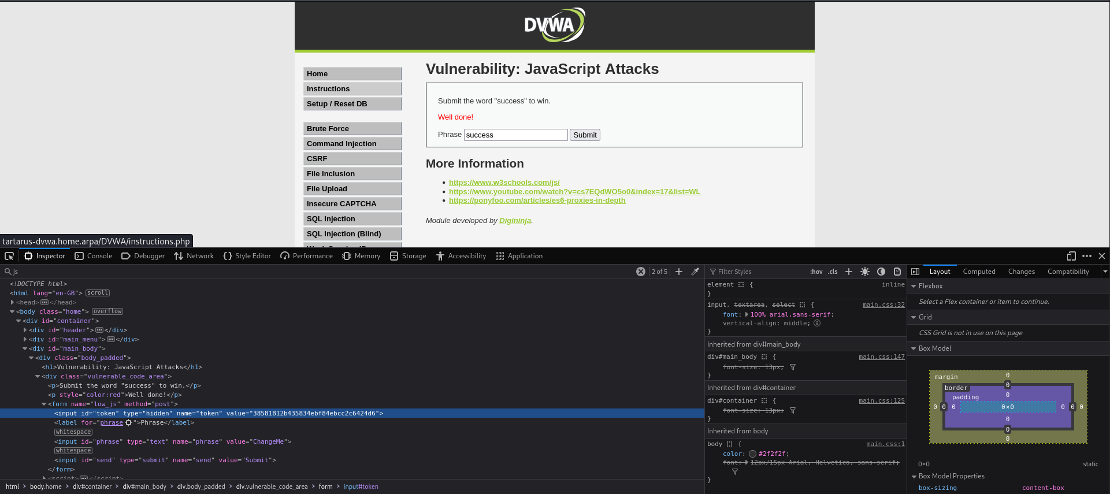Image resolution: width=1110 pixels, height=494 pixels.
Task: Toggle print media simulation
Action: pos(897,272)
